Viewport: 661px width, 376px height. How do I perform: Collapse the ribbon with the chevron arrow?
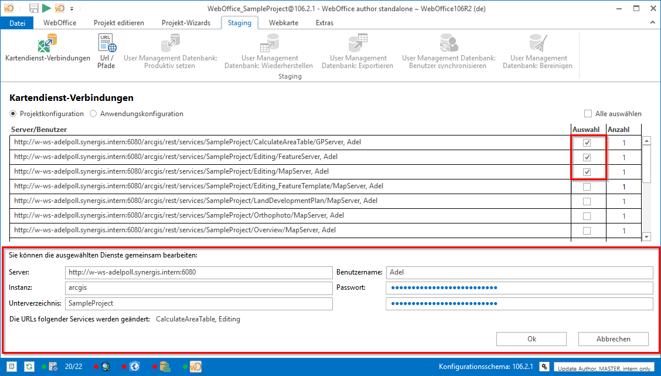652,22
